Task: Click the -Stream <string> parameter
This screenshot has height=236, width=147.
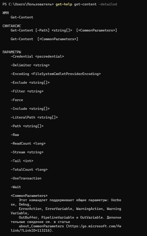Action: pyautogui.click(x=27, y=152)
